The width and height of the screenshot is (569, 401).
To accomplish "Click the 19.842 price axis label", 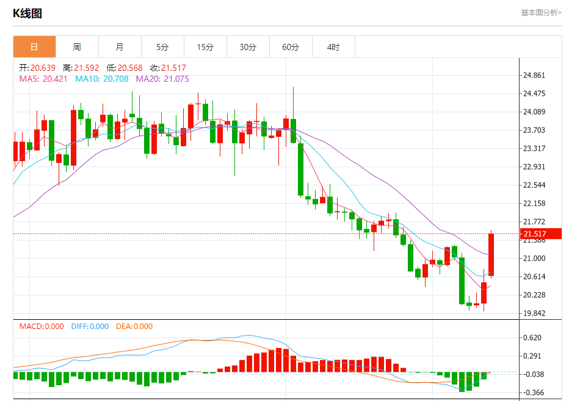I will tap(534, 313).
